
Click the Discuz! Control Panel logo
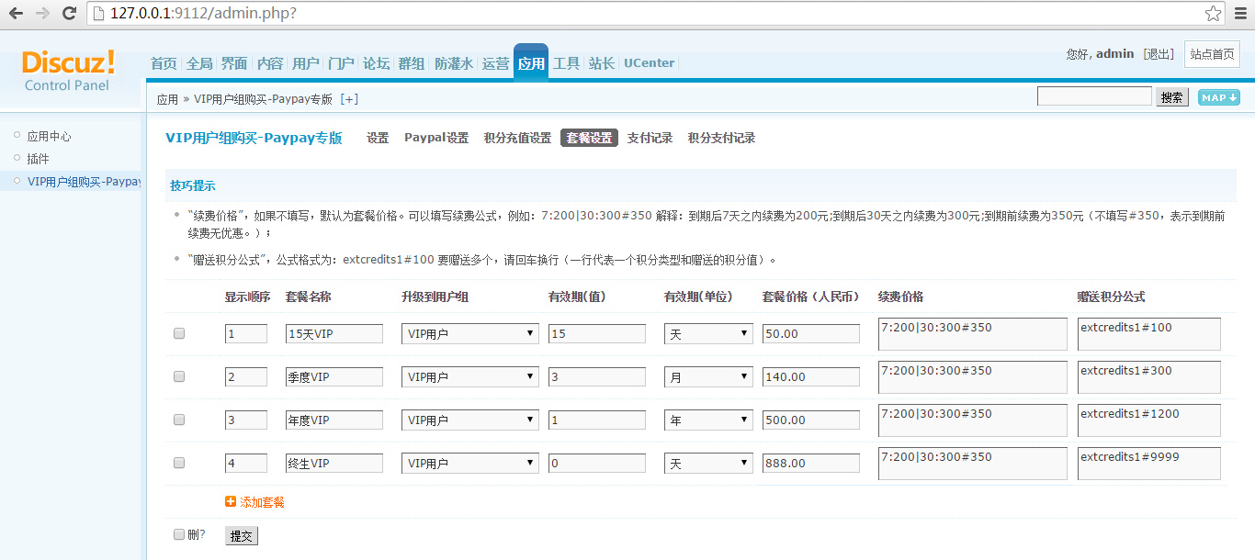[68, 70]
